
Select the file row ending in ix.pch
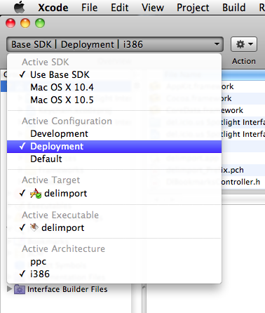243,170
